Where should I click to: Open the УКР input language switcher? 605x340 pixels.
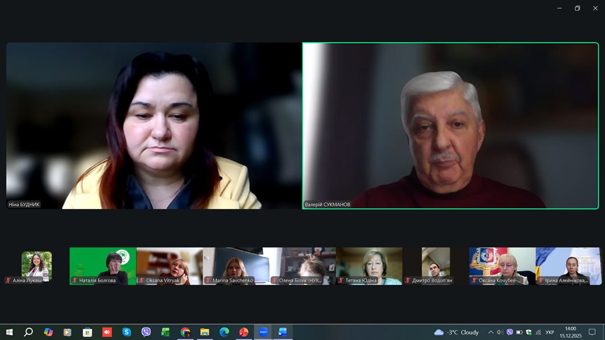(x=550, y=332)
